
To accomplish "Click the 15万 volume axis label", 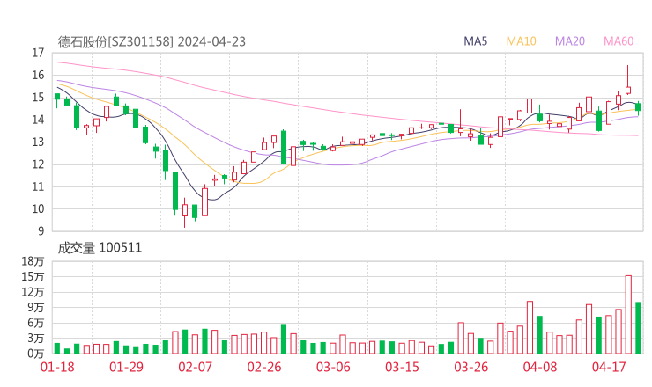I will pyautogui.click(x=33, y=276).
